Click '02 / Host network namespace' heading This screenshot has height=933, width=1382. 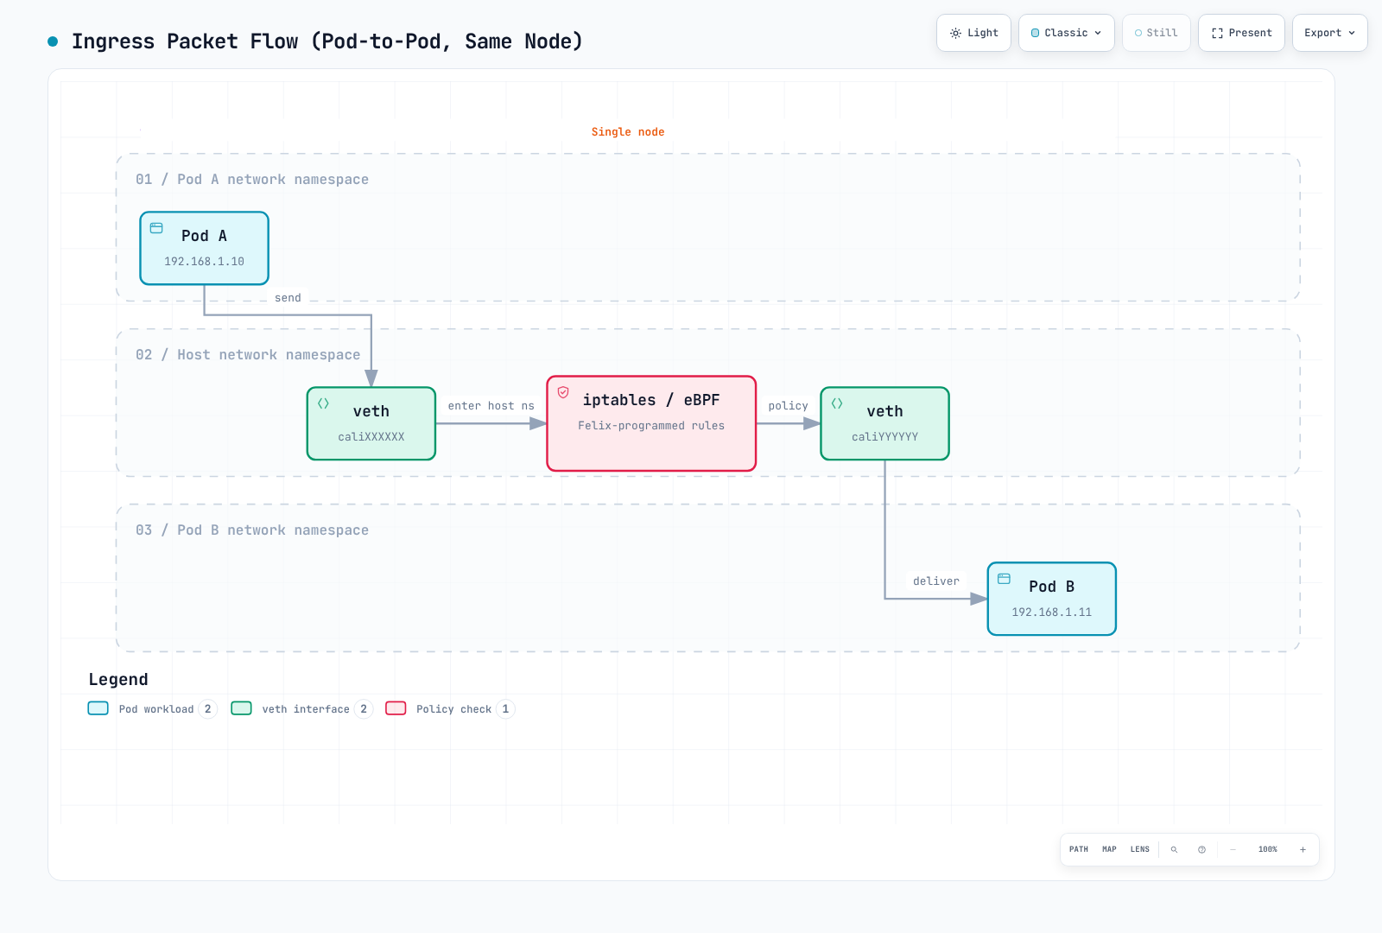click(248, 355)
